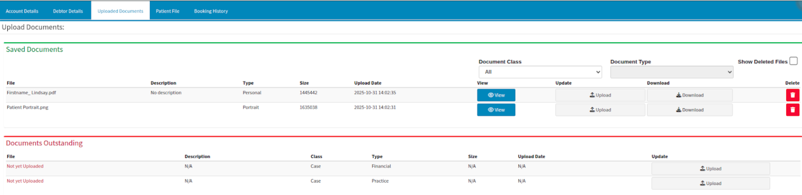The image size is (802, 195).
Task: Upload a new version of Patient Portrait.png
Action: click(600, 110)
